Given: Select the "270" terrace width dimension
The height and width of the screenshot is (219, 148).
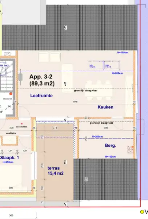Looking at the screenshot, I should click(x=55, y=128).
